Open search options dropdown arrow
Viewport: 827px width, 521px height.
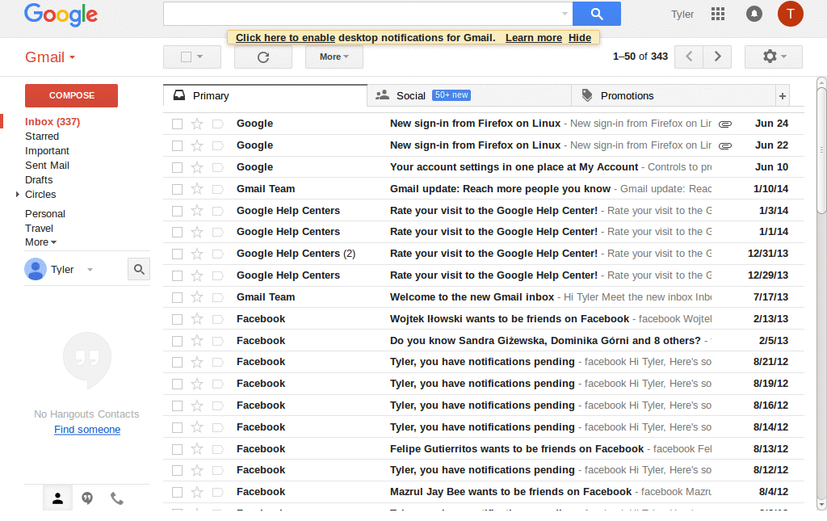pyautogui.click(x=565, y=14)
